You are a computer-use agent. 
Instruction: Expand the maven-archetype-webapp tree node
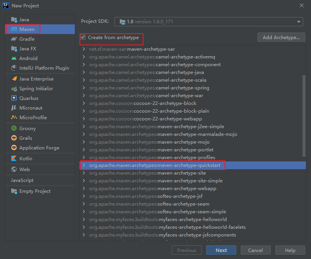pos(84,189)
